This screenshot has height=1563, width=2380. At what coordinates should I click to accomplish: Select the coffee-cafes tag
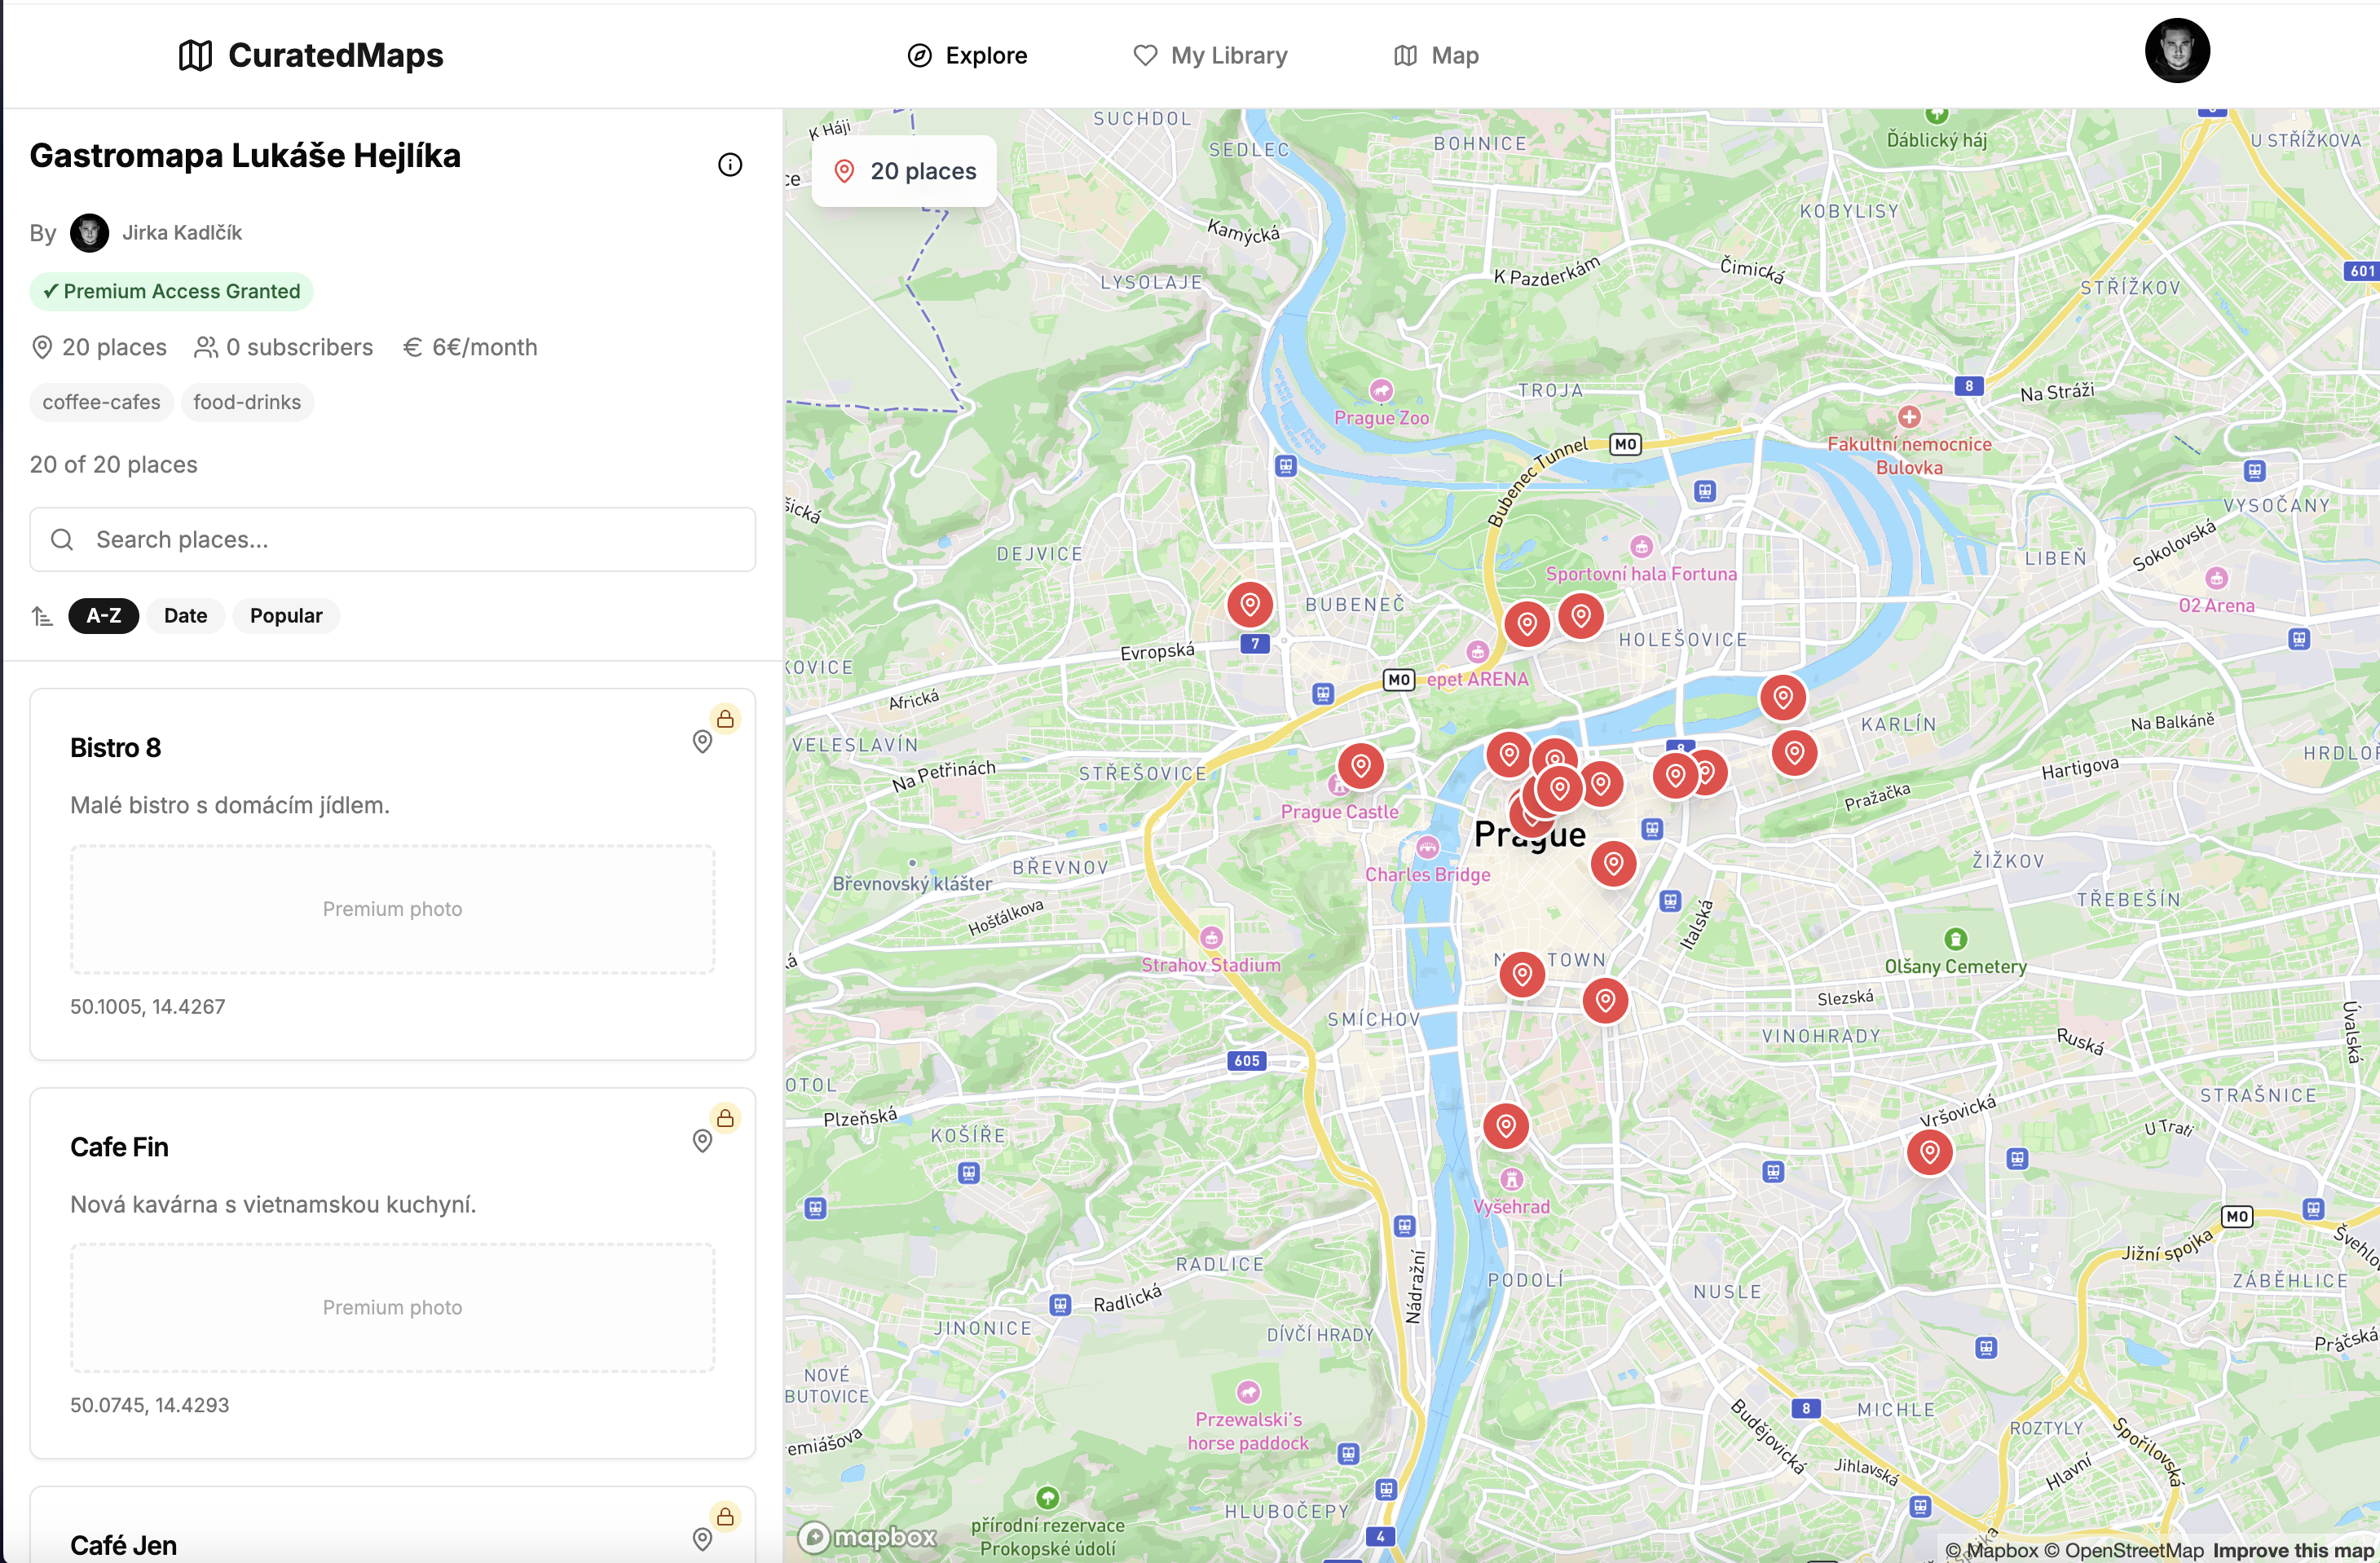coord(101,402)
